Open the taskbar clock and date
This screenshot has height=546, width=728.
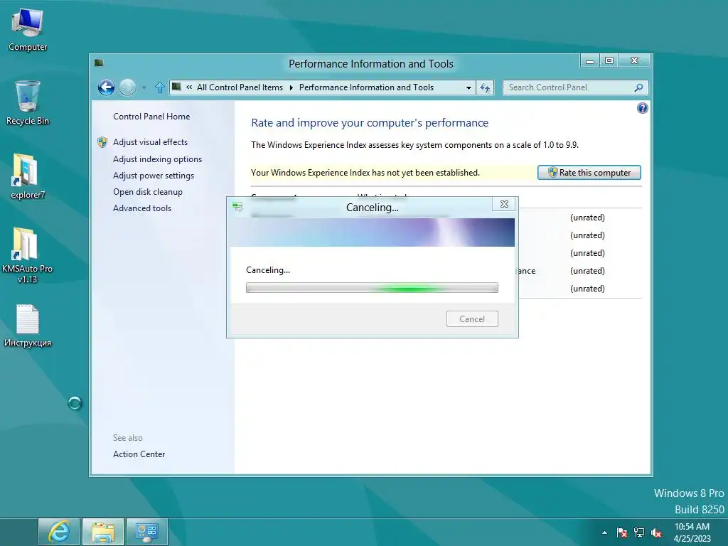pos(692,532)
